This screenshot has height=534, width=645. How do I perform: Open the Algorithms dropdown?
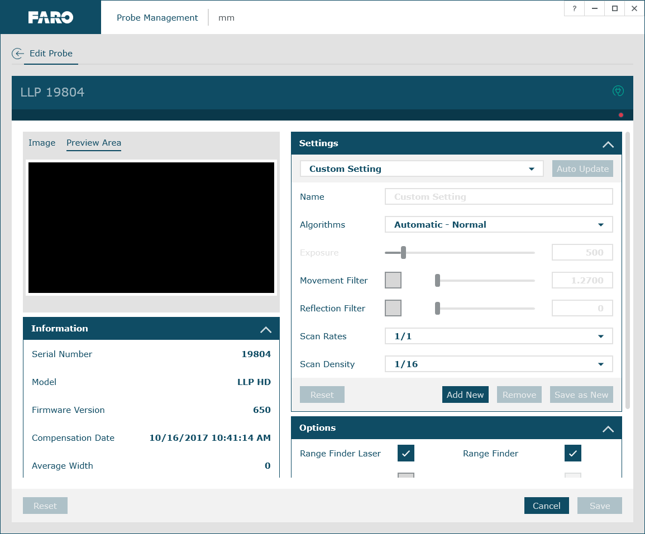[499, 225]
